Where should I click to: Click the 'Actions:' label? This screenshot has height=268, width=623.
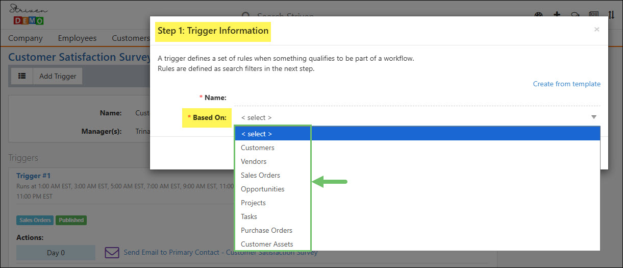pyautogui.click(x=30, y=237)
